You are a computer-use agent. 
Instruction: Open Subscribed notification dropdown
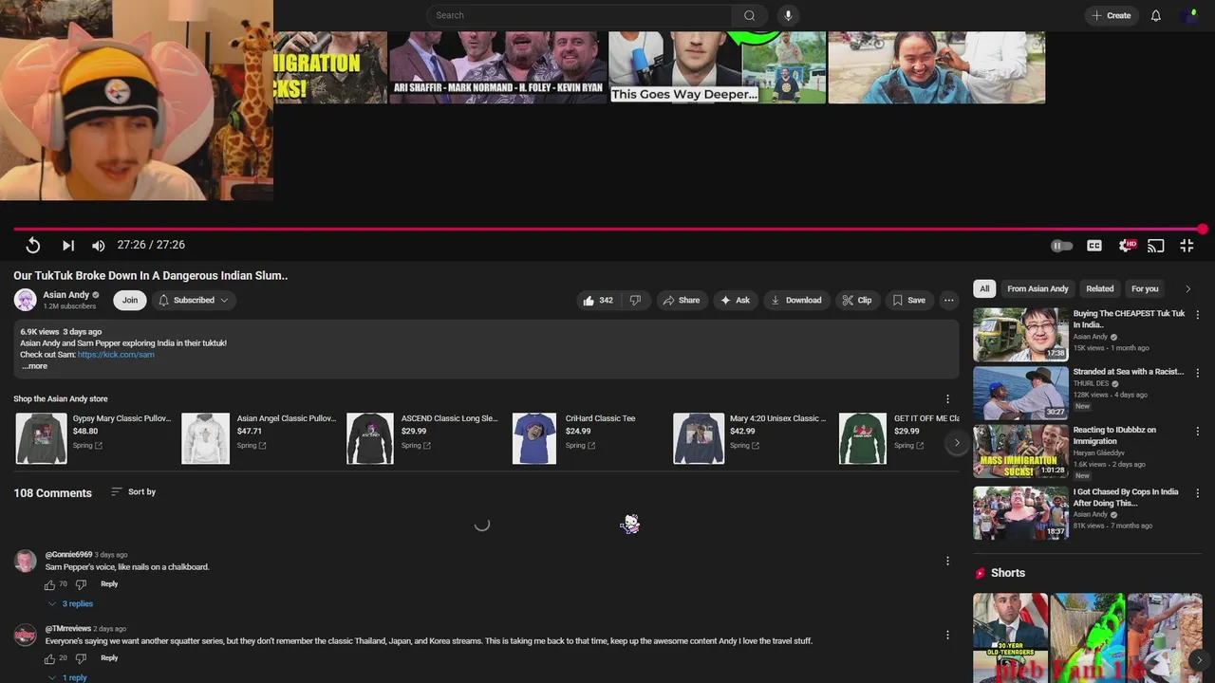coord(193,301)
